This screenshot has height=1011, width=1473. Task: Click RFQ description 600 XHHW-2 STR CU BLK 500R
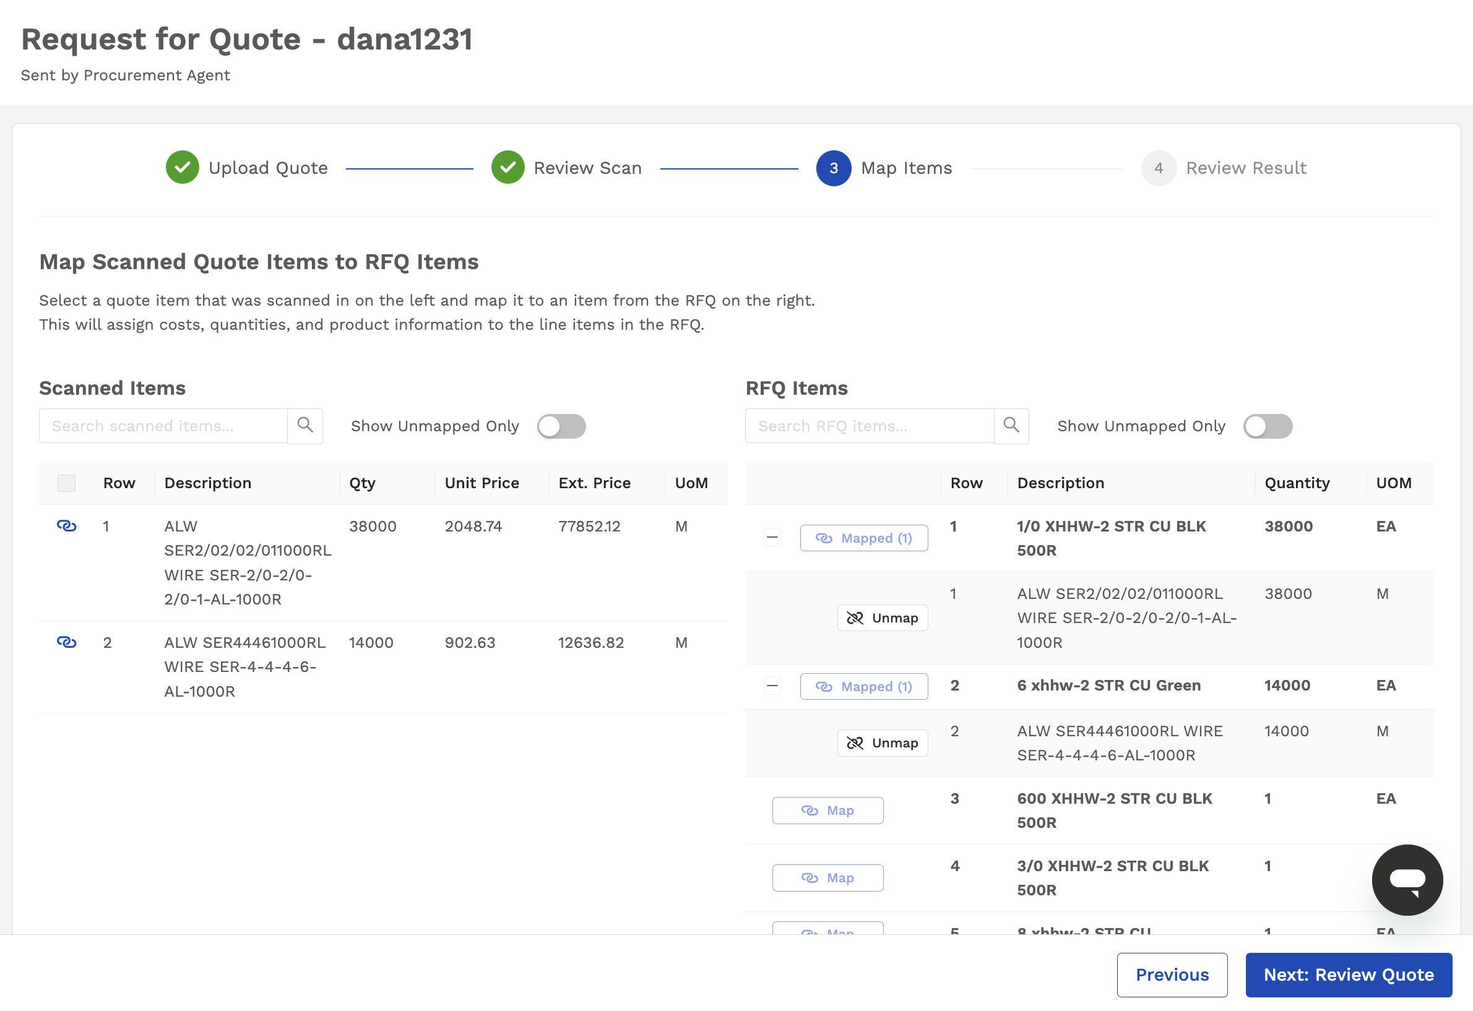click(x=1114, y=811)
